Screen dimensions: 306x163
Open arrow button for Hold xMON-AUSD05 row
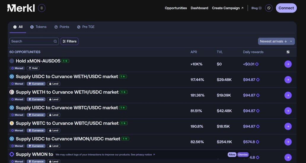[x=288, y=64]
